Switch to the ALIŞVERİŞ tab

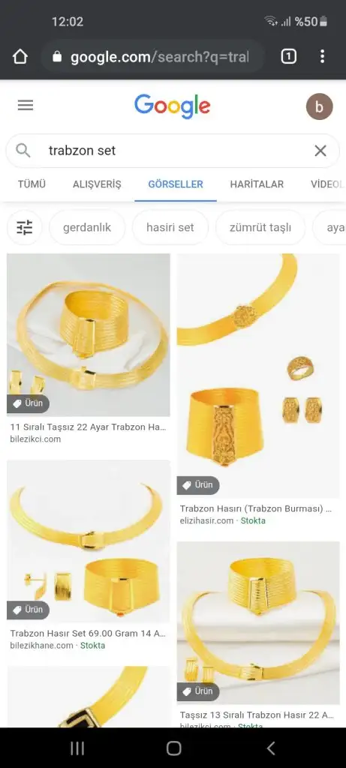point(97,184)
